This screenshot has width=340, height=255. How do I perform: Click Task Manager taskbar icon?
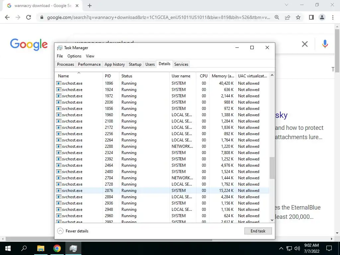pyautogui.click(x=73, y=248)
